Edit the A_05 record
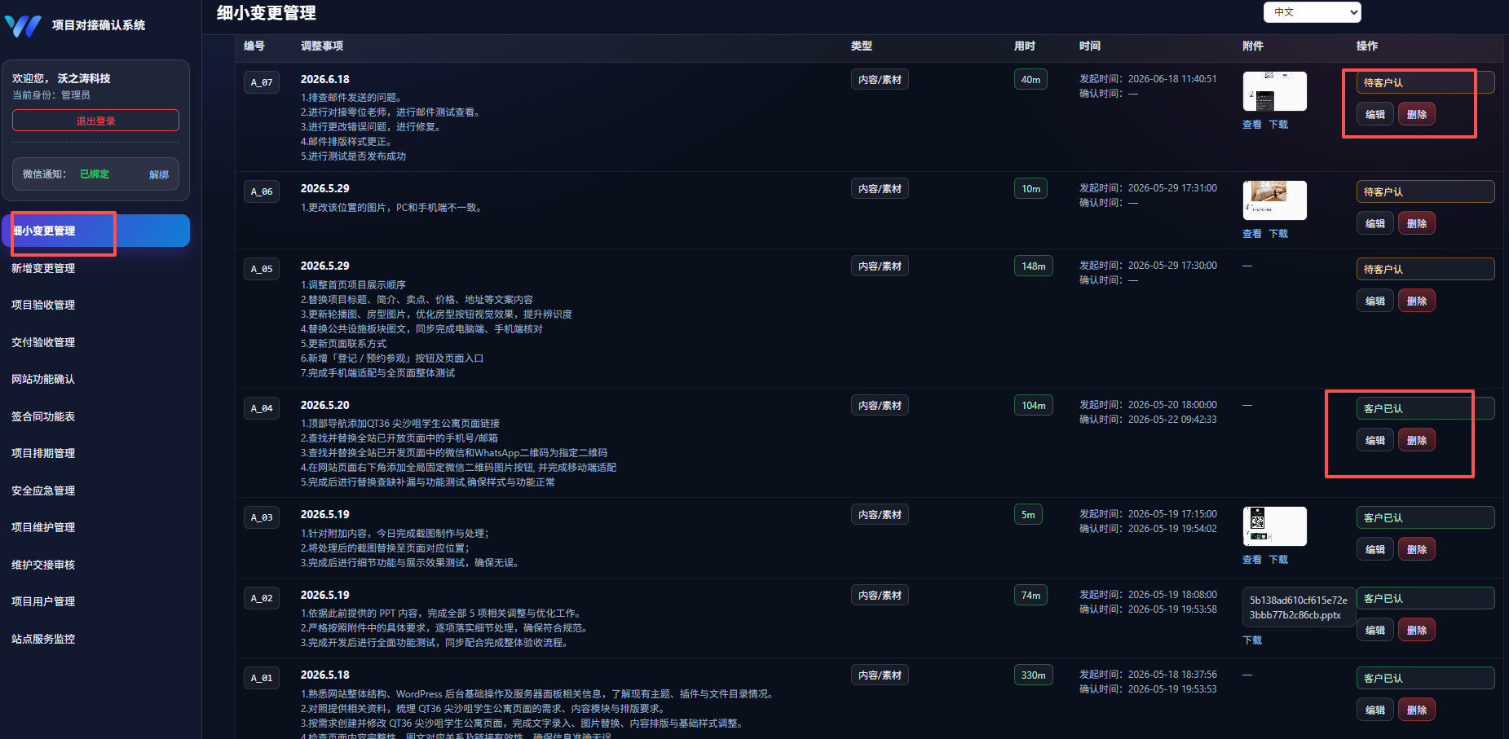This screenshot has width=1509, height=739. point(1375,301)
